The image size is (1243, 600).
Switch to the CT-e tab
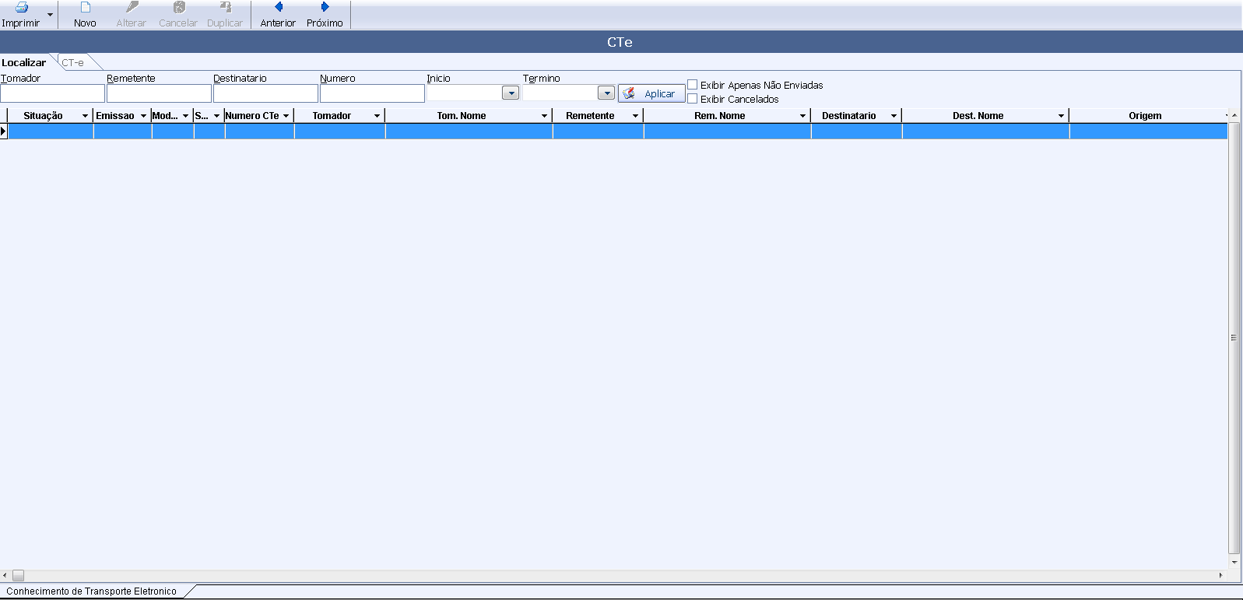(73, 62)
